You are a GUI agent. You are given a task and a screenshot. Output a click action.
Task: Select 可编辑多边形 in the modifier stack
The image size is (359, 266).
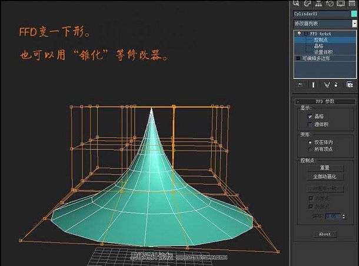point(316,58)
